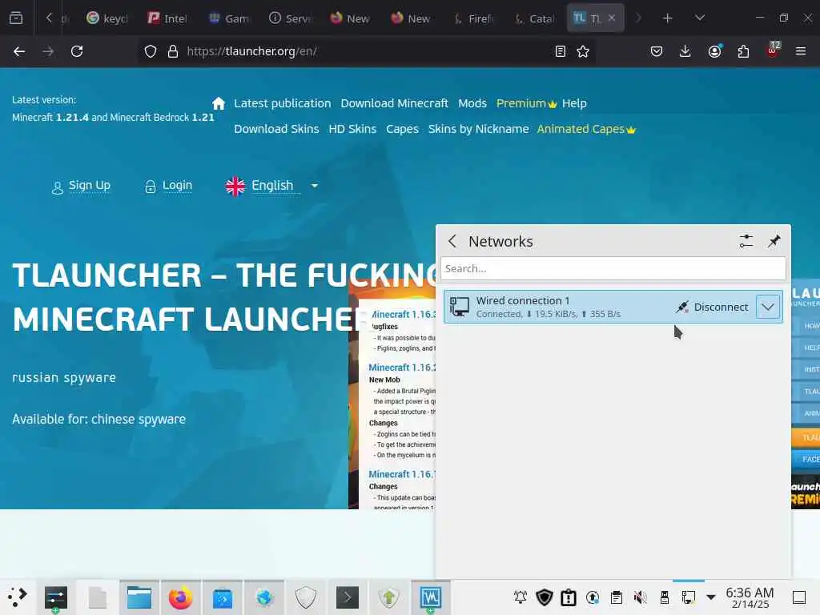This screenshot has width=820, height=615.
Task: Switch to the 'keyd' Google tab
Action: pyautogui.click(x=107, y=18)
